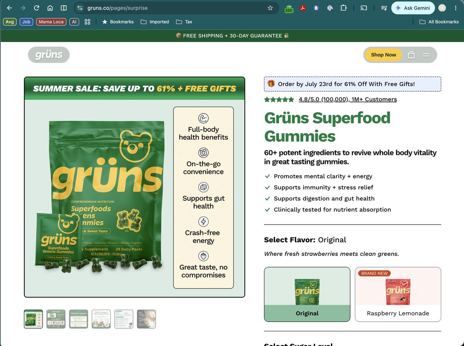Select the fourth product thumbnail
Viewport: 464px width, 346px height.
[x=101, y=319]
